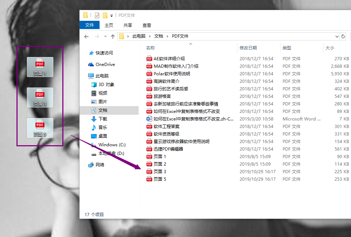
Task: Open the 页面 1 PDF on the desktop
Action: pyautogui.click(x=40, y=67)
